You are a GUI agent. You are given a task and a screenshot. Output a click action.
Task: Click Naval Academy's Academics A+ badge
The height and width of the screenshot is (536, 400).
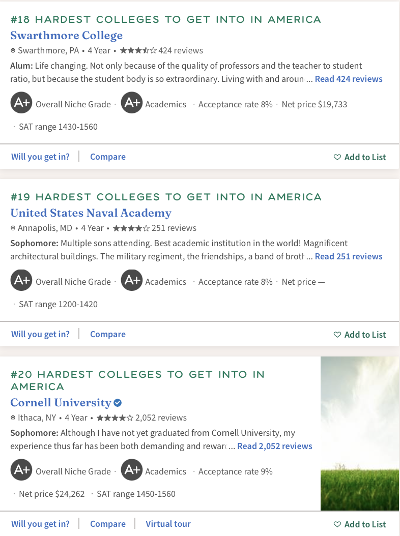coord(132,280)
